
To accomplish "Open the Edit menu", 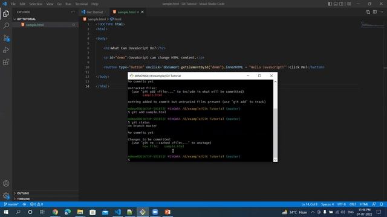I will [22, 4].
